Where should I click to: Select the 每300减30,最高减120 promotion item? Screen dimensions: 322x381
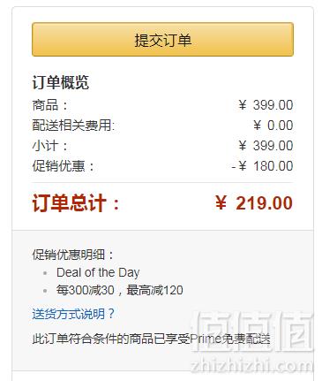pos(120,290)
